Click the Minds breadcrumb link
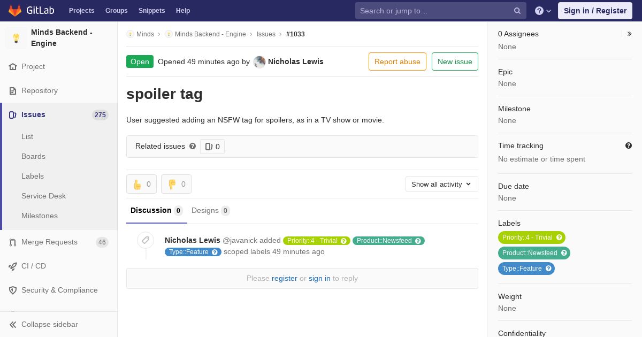Image resolution: width=642 pixels, height=337 pixels. [x=145, y=34]
